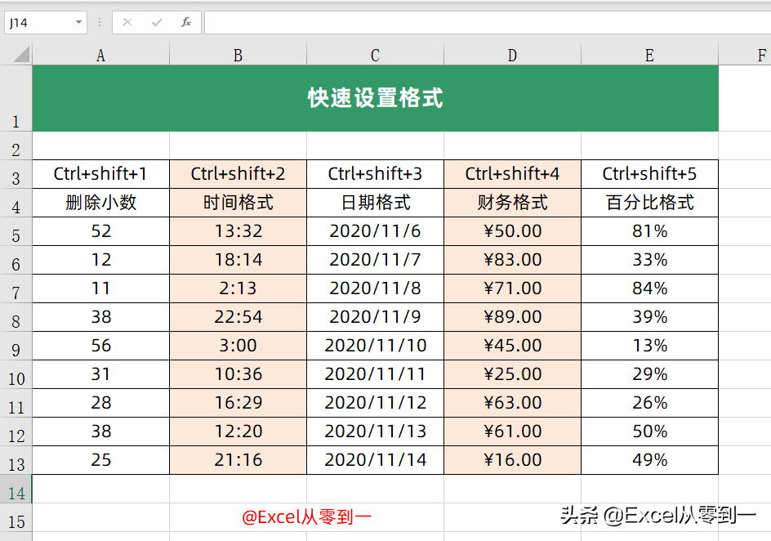
Task: Click the cell showing ¥50.00
Action: [x=511, y=230]
